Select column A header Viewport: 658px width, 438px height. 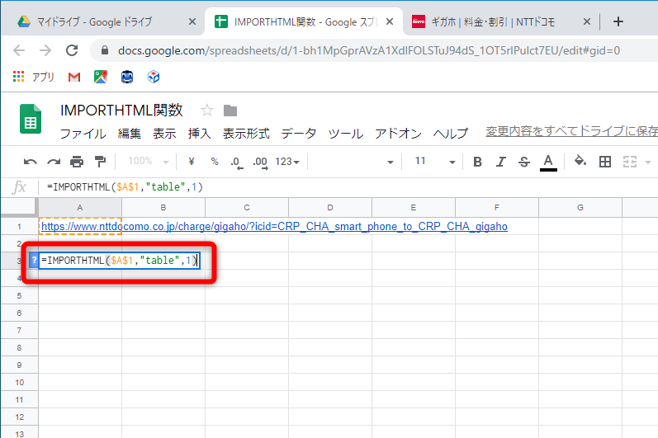pyautogui.click(x=80, y=208)
